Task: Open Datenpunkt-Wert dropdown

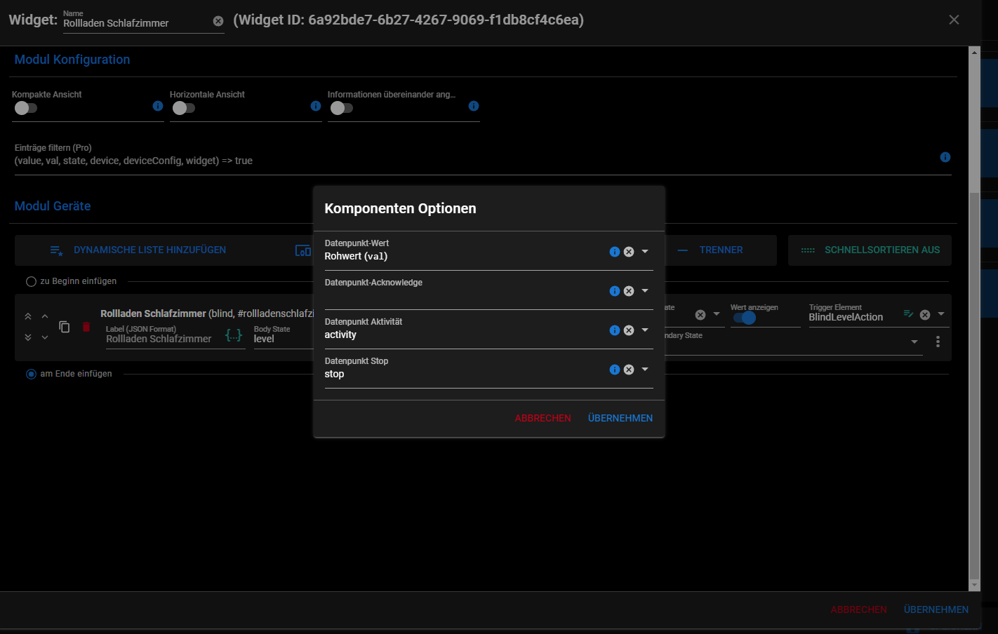Action: [x=645, y=252]
